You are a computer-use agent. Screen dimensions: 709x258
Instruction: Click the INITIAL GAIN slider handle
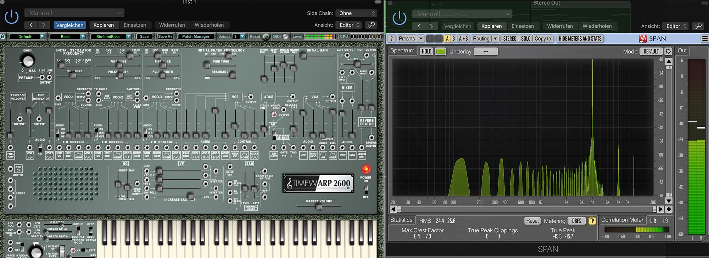coord(303,56)
